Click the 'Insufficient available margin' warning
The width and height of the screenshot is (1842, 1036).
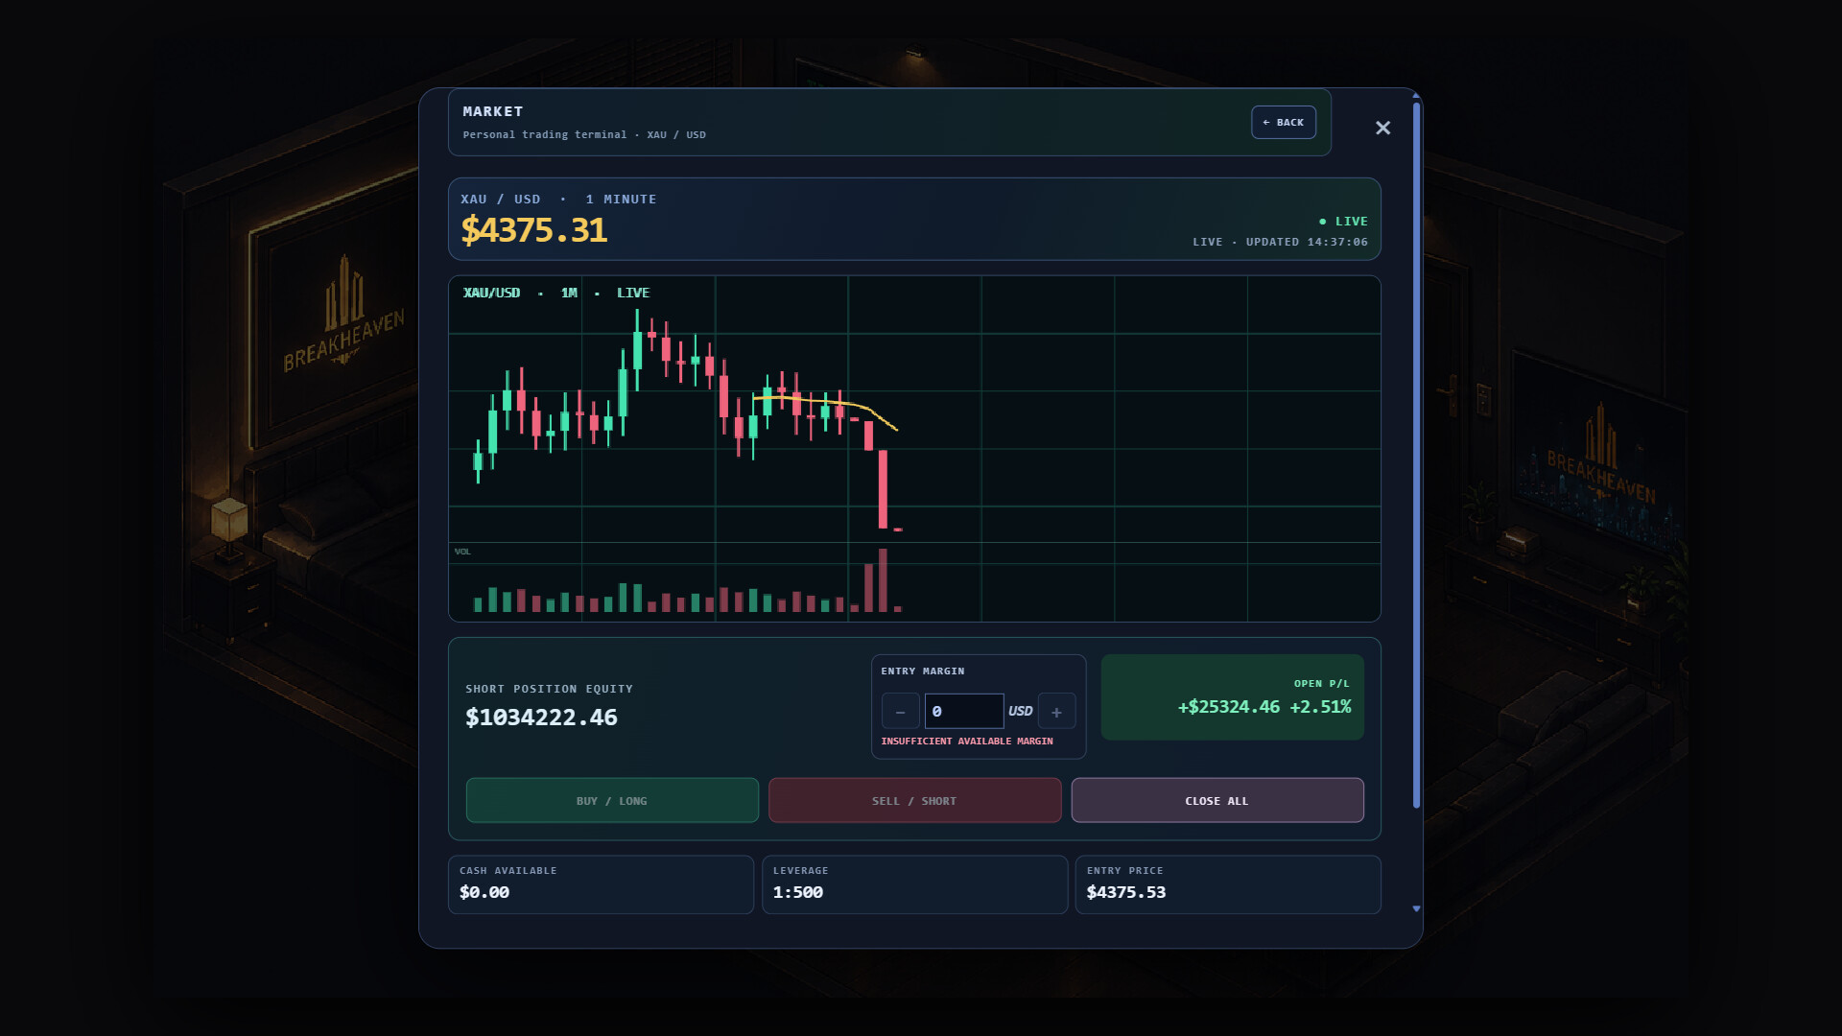pyautogui.click(x=967, y=742)
